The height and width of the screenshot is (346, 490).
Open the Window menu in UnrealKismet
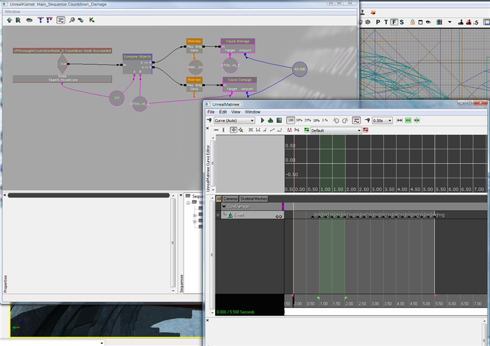(x=12, y=12)
